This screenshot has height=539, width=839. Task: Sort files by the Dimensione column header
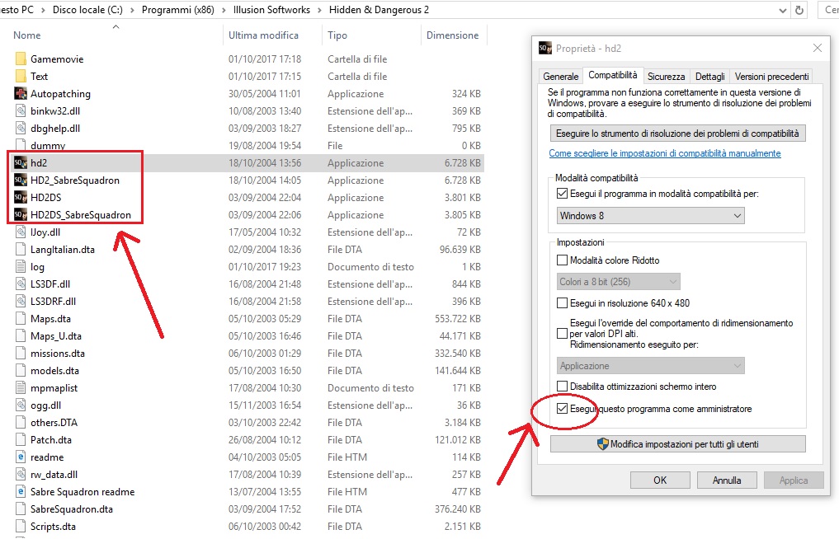[x=452, y=35]
